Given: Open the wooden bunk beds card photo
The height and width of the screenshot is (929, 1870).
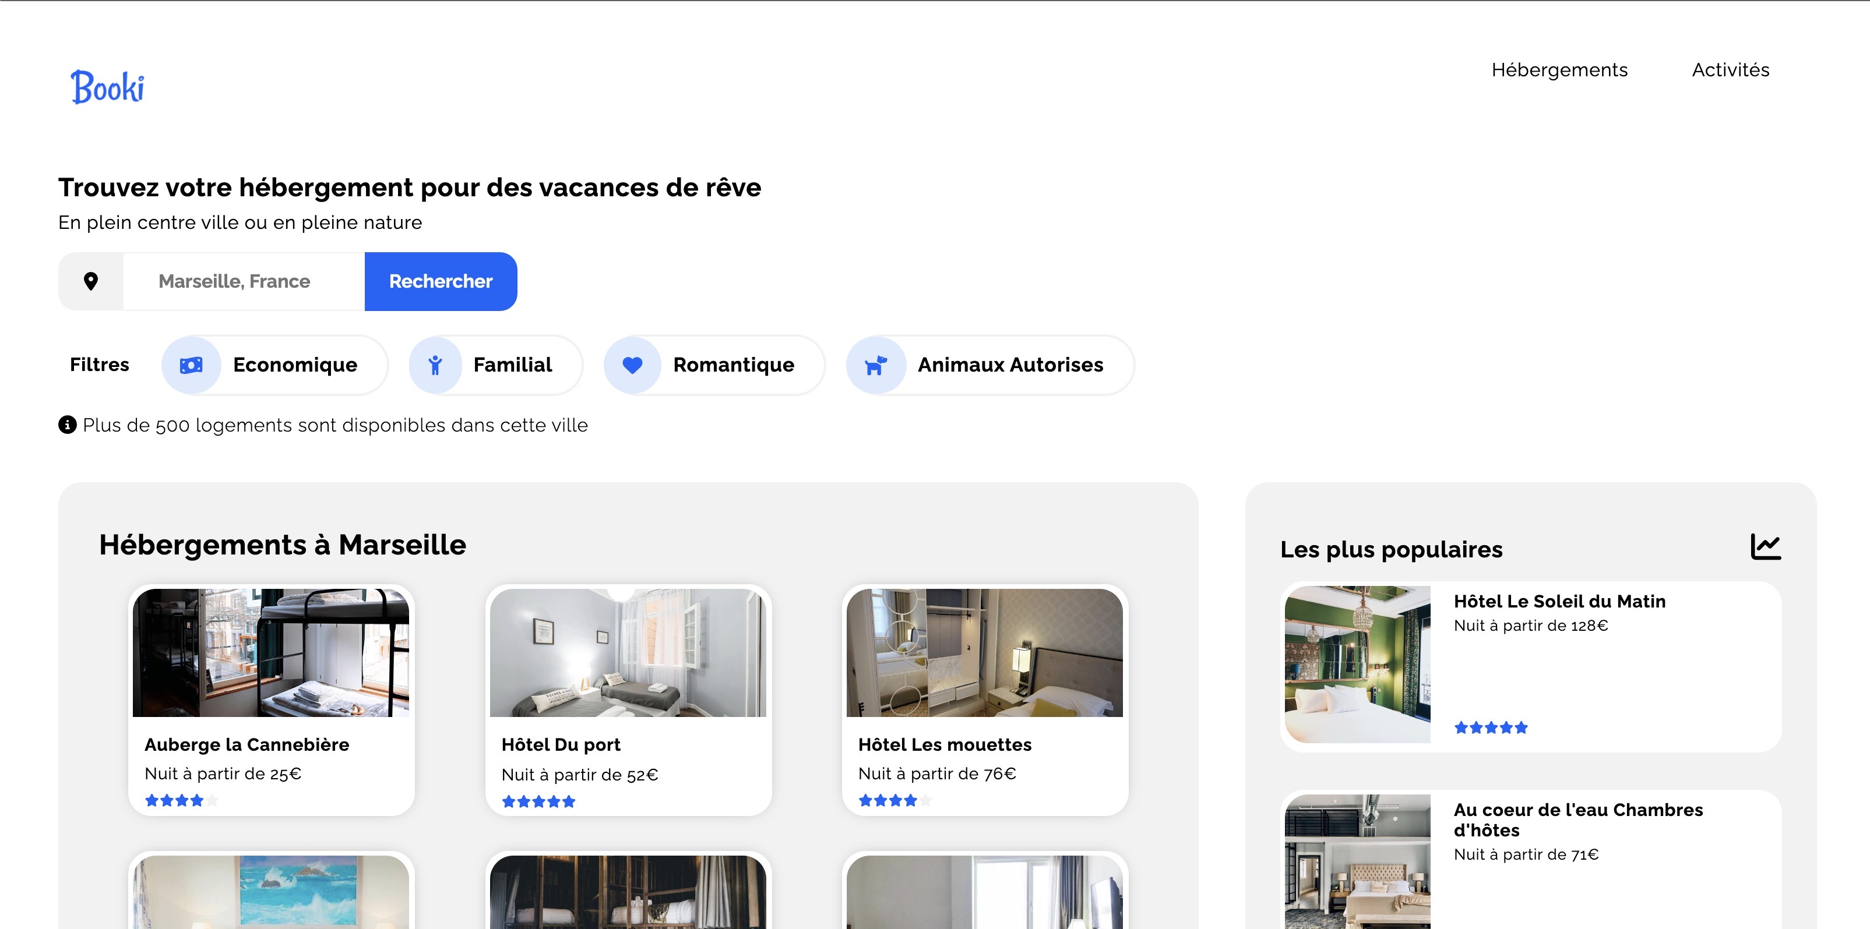Looking at the screenshot, I should tap(628, 892).
